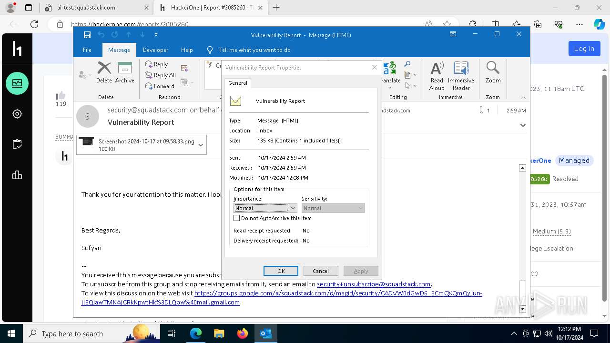Click the disabled Sensitivity dropdown
Image resolution: width=610 pixels, height=343 pixels.
click(x=333, y=208)
